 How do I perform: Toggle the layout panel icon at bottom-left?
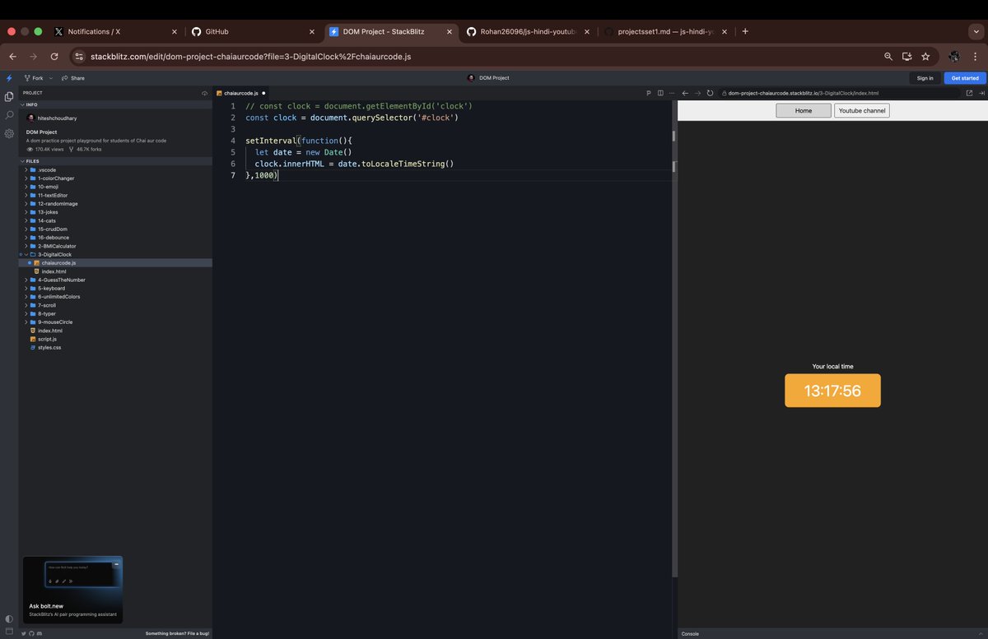pos(9,631)
